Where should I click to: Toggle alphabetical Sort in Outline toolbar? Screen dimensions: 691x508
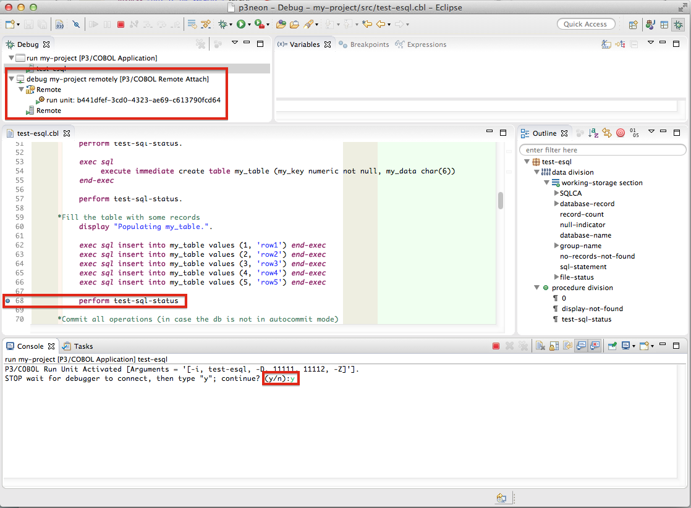pyautogui.click(x=593, y=133)
